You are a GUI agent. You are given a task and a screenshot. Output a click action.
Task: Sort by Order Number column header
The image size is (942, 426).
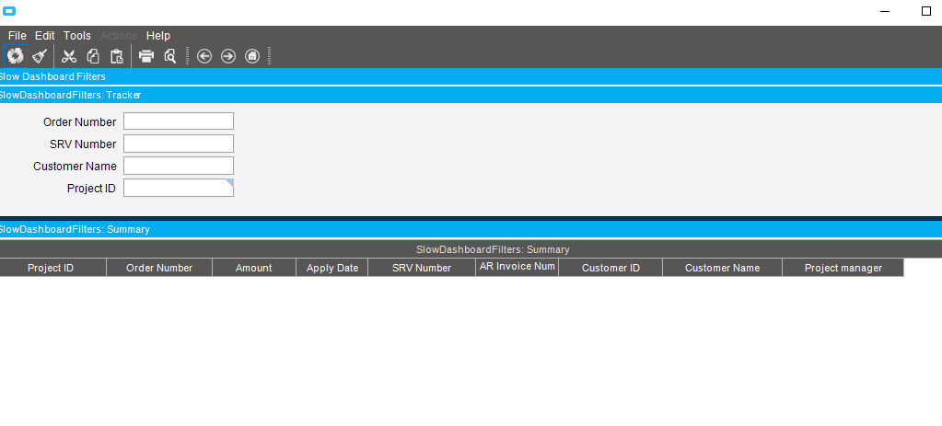tap(159, 268)
